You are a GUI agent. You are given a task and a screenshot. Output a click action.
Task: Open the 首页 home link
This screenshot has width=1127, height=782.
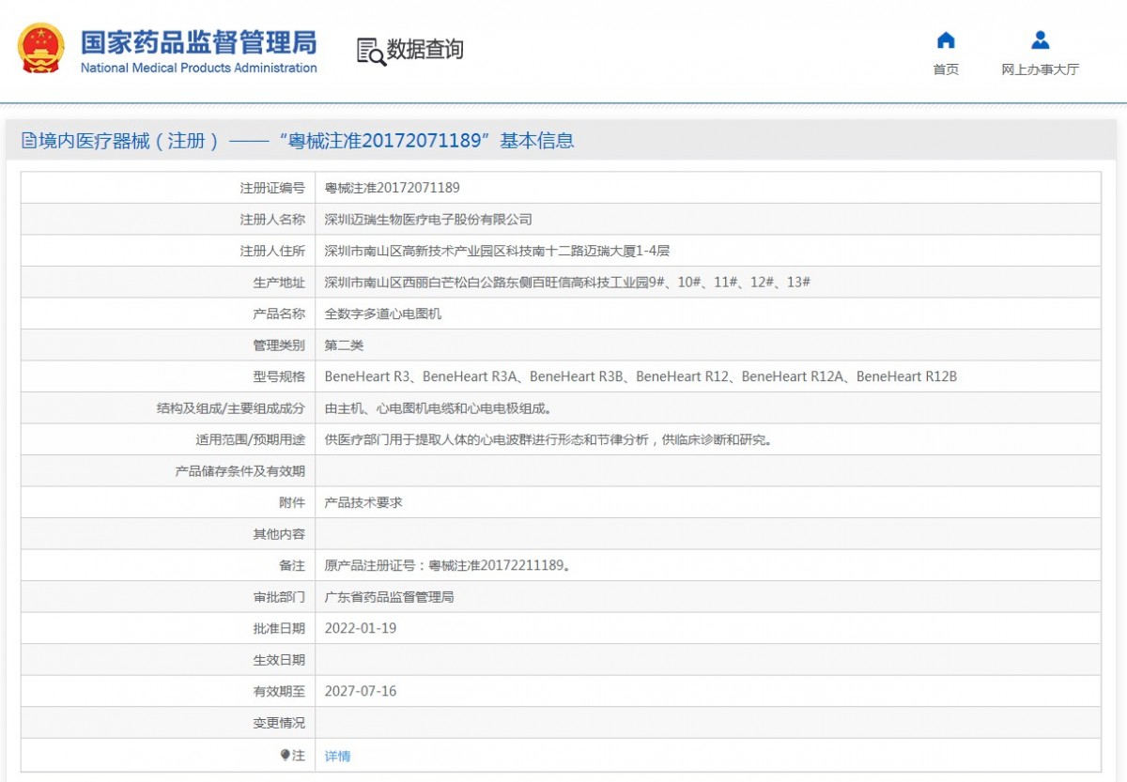pyautogui.click(x=946, y=69)
